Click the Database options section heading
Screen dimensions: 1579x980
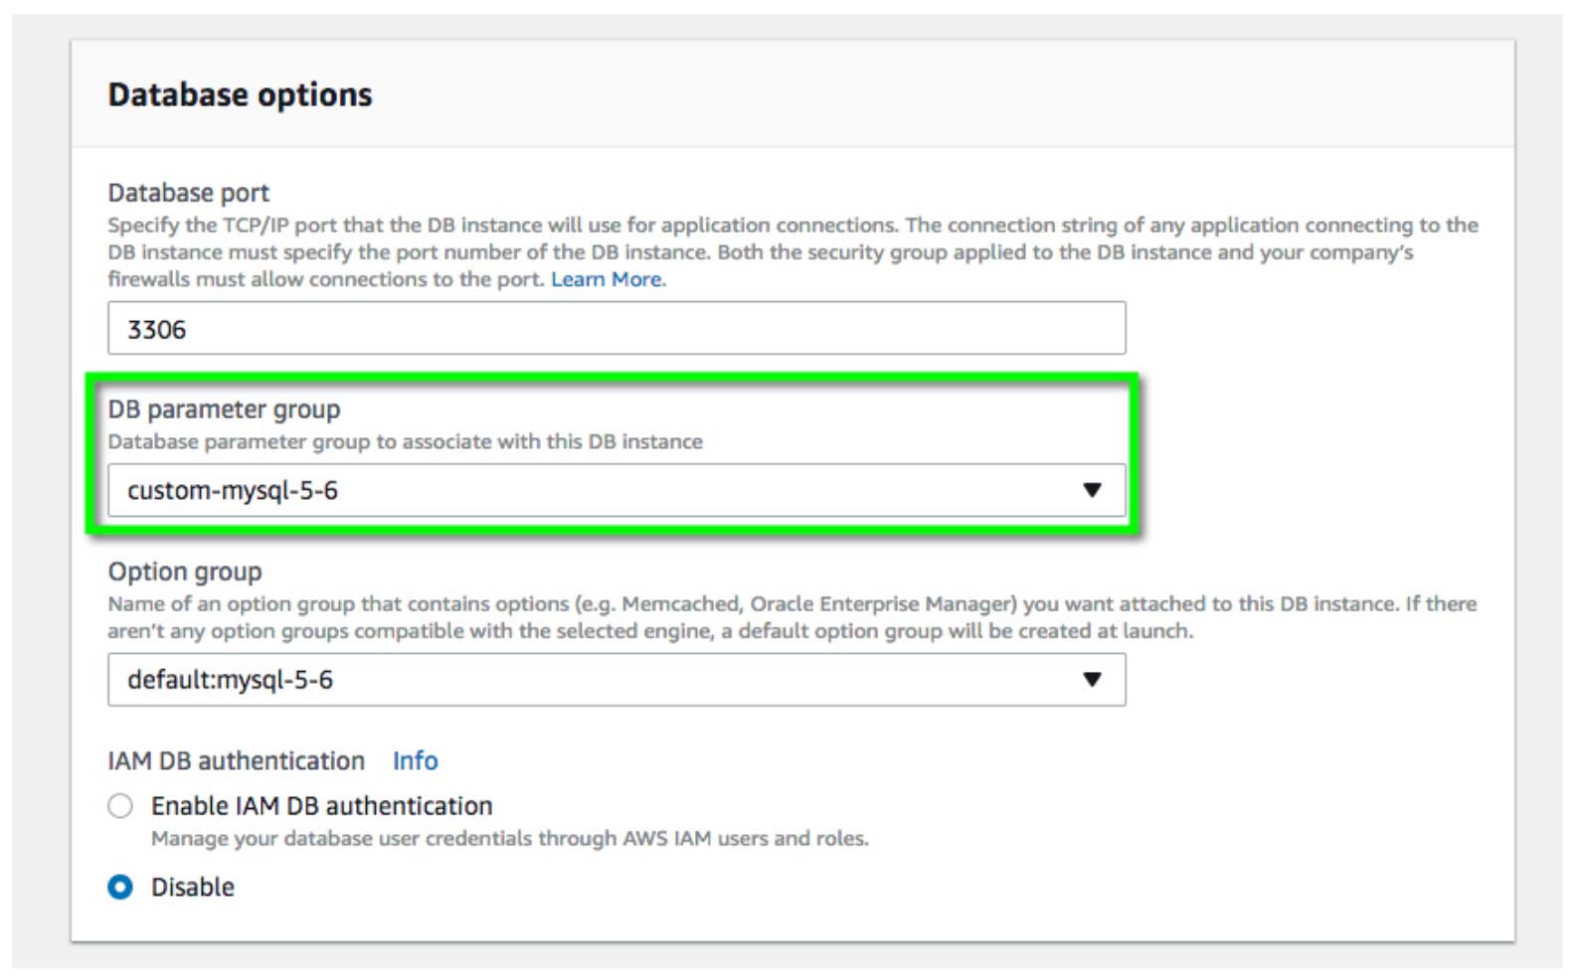240,94
